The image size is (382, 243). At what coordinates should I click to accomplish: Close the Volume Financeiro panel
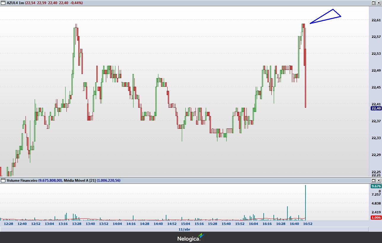[378, 180]
